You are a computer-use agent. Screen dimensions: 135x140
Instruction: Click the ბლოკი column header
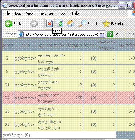(90, 45)
